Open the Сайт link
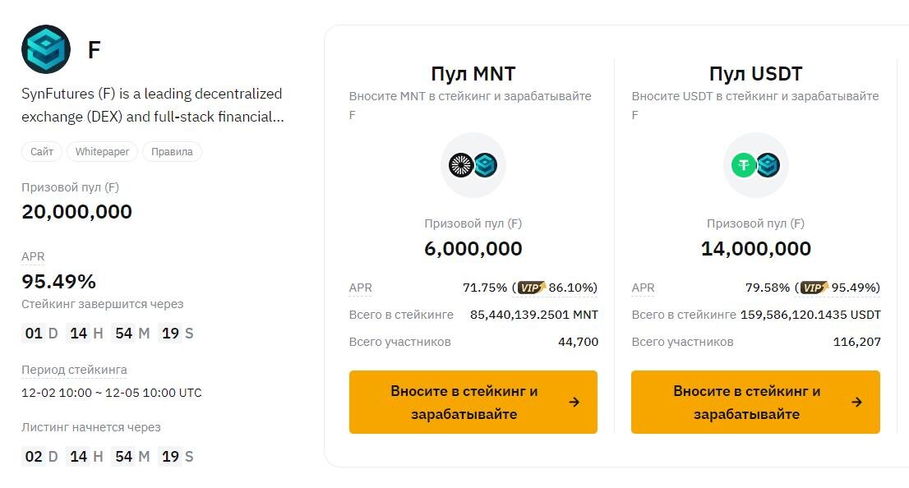The width and height of the screenshot is (909, 488). pyautogui.click(x=42, y=151)
